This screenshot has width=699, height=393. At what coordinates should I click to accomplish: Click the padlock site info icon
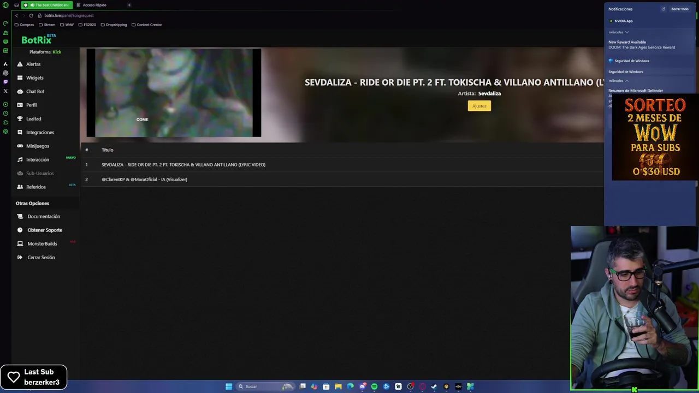[39, 15]
